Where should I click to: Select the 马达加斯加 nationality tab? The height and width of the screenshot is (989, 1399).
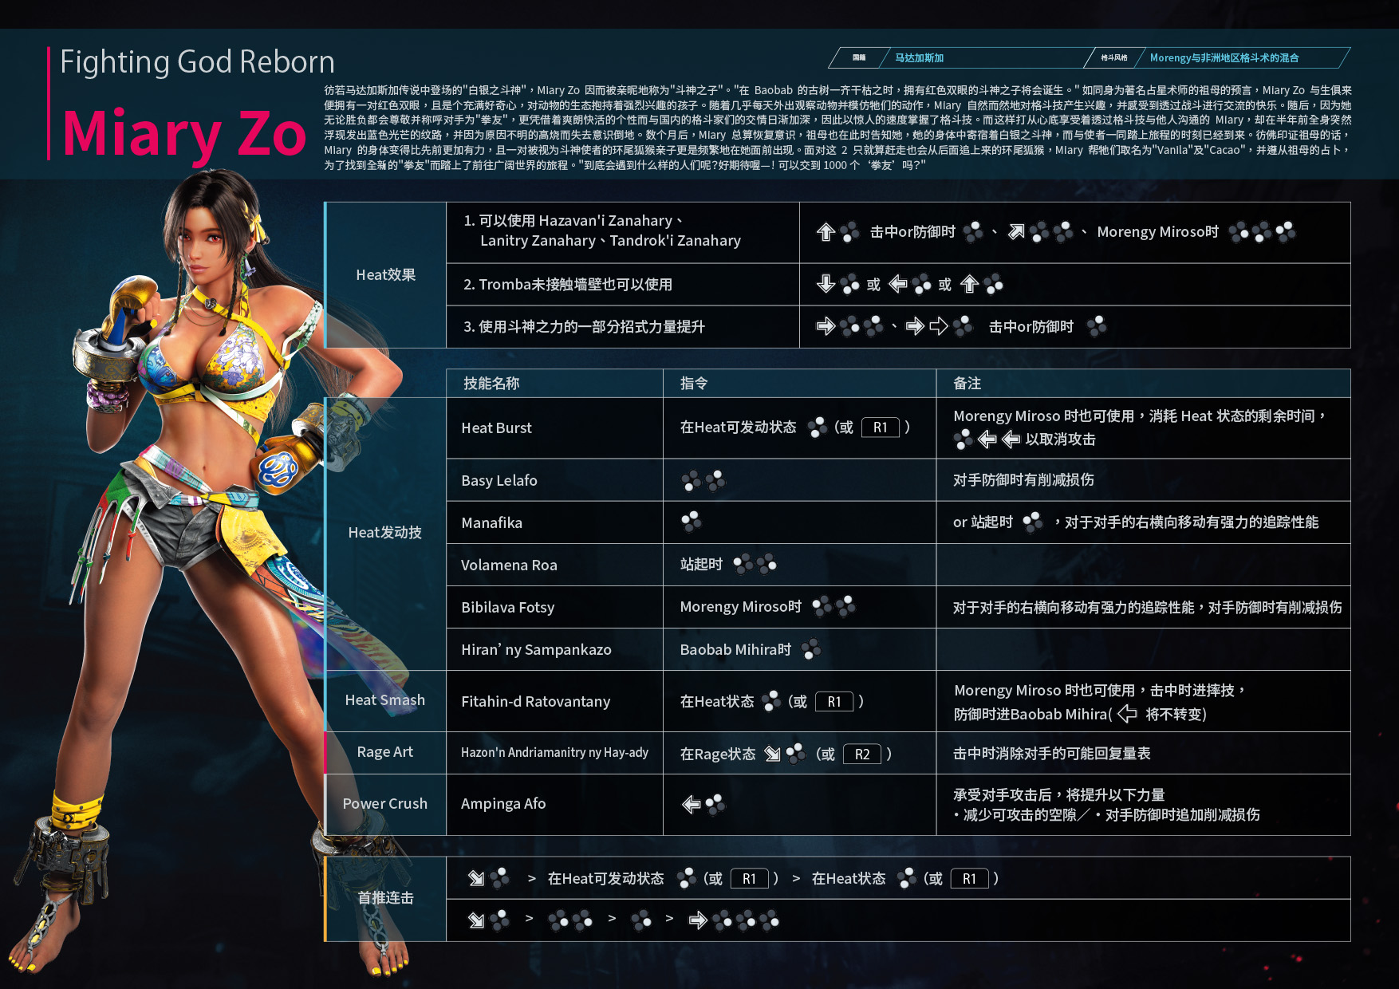click(x=919, y=58)
